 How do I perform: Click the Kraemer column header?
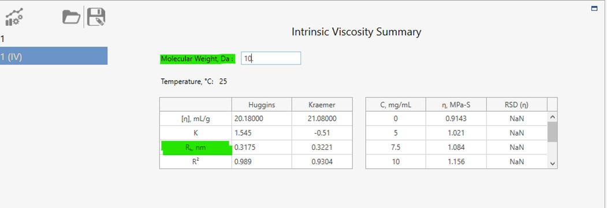coord(322,105)
